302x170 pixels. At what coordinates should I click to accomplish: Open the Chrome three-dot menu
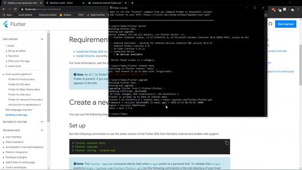[298, 9]
